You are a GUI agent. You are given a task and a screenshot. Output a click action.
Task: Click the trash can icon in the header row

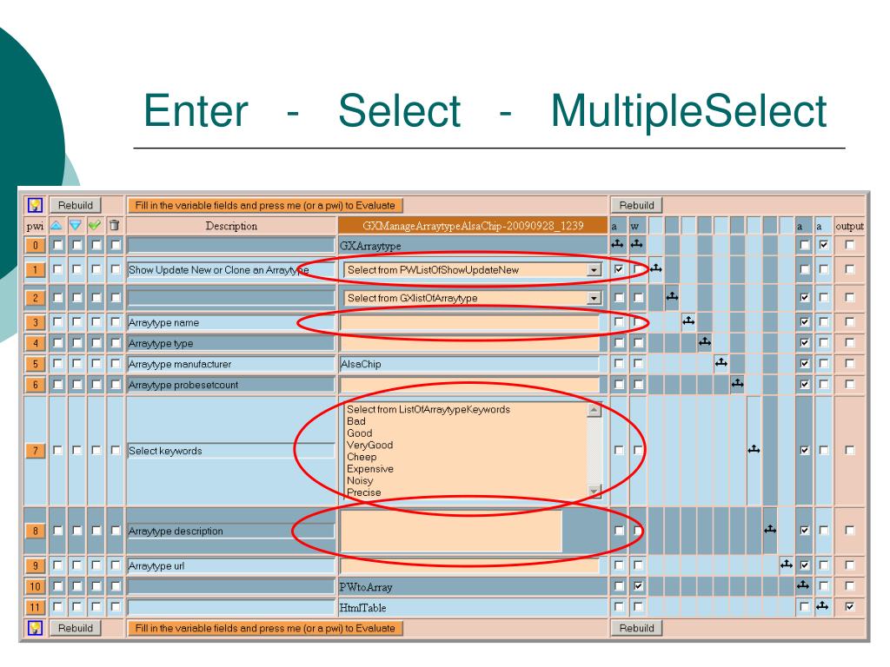tap(114, 225)
